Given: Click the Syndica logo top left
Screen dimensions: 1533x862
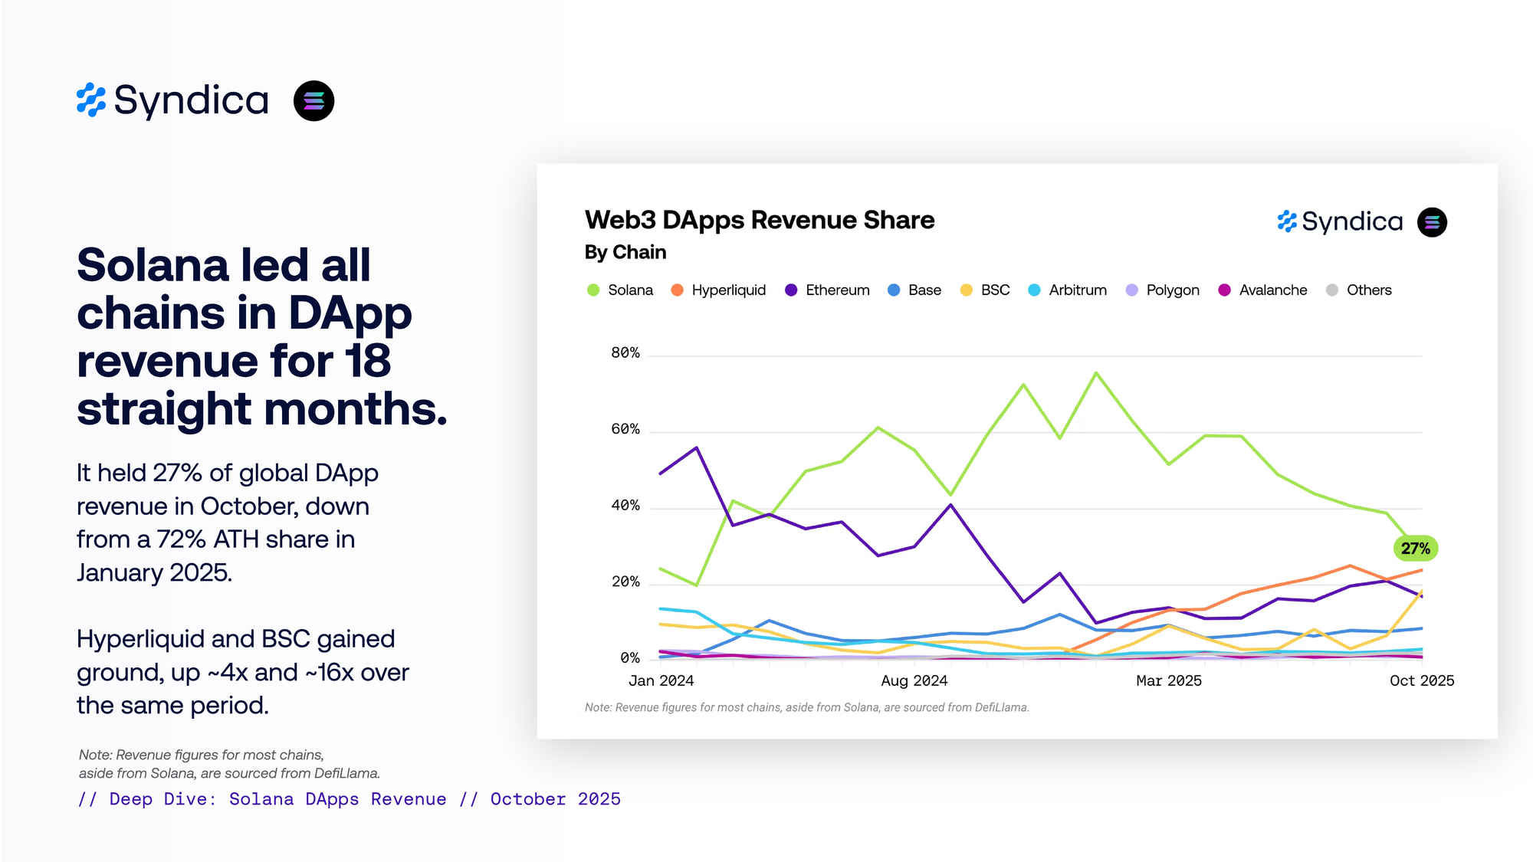Looking at the screenshot, I should click(173, 100).
